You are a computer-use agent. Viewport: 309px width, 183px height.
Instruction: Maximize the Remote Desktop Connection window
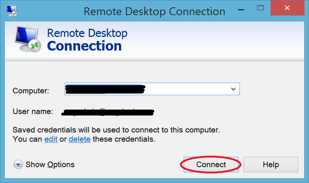coord(261,8)
